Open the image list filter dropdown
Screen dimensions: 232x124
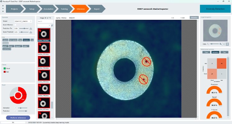click(x=44, y=25)
